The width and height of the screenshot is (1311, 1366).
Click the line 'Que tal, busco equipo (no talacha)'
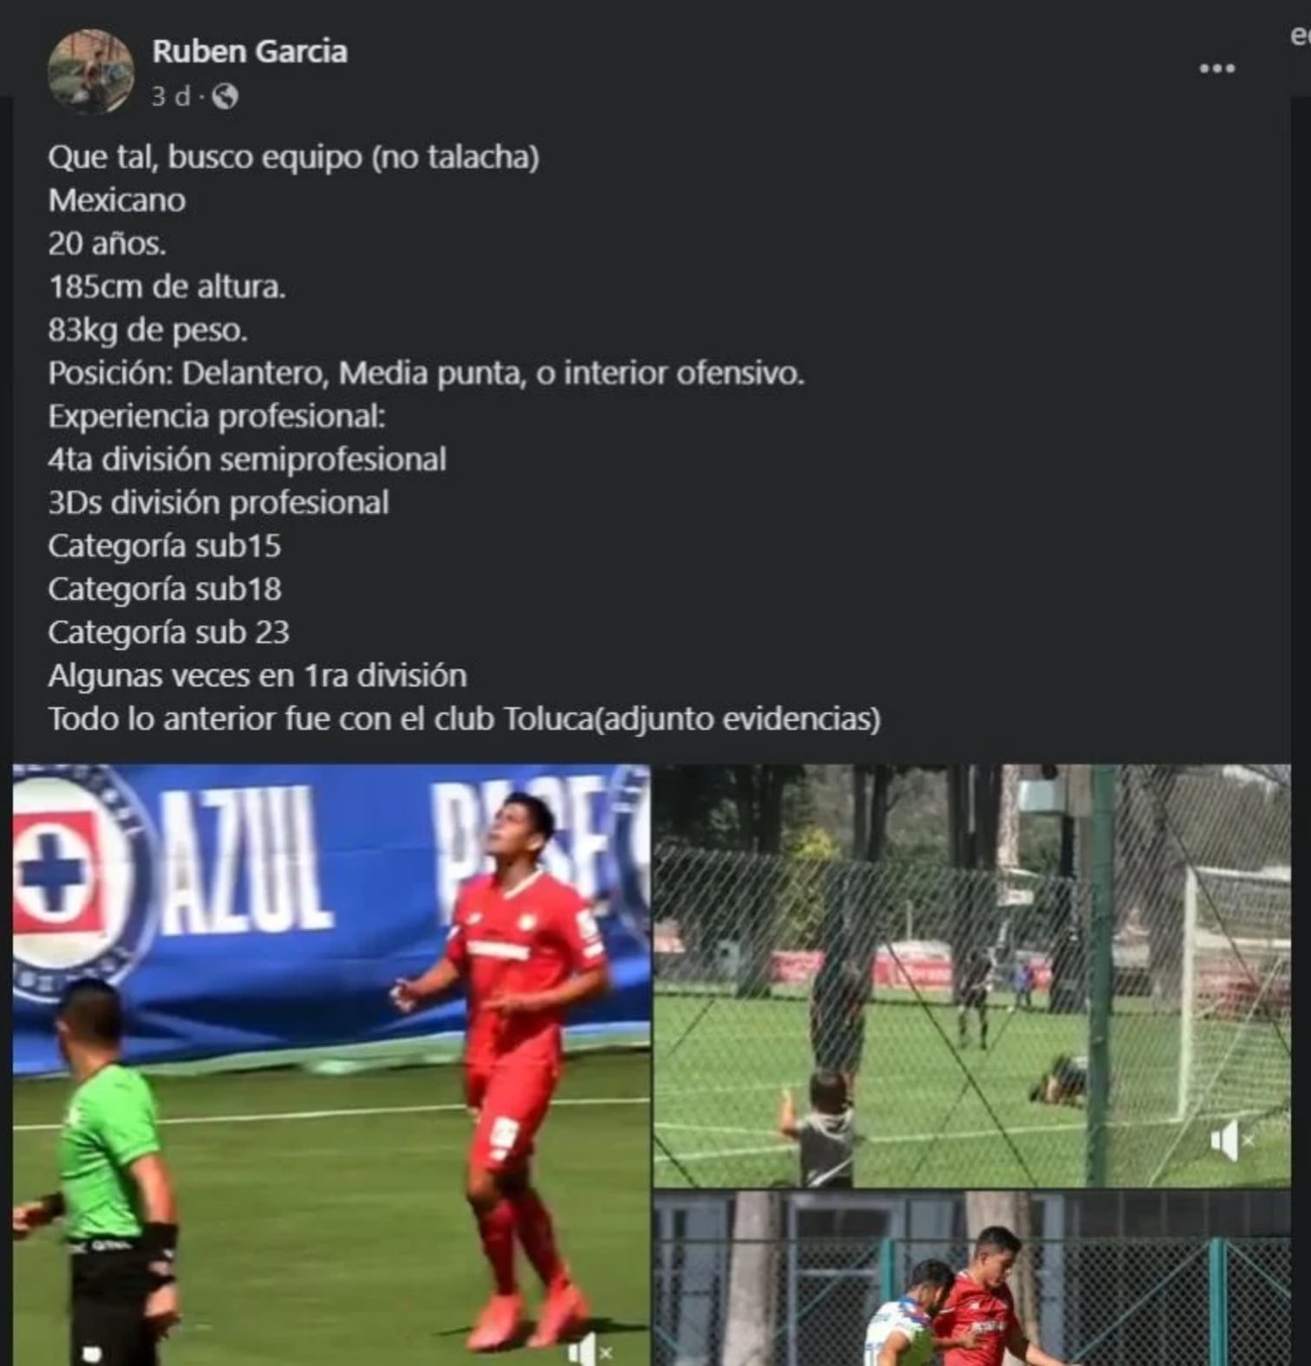click(294, 157)
